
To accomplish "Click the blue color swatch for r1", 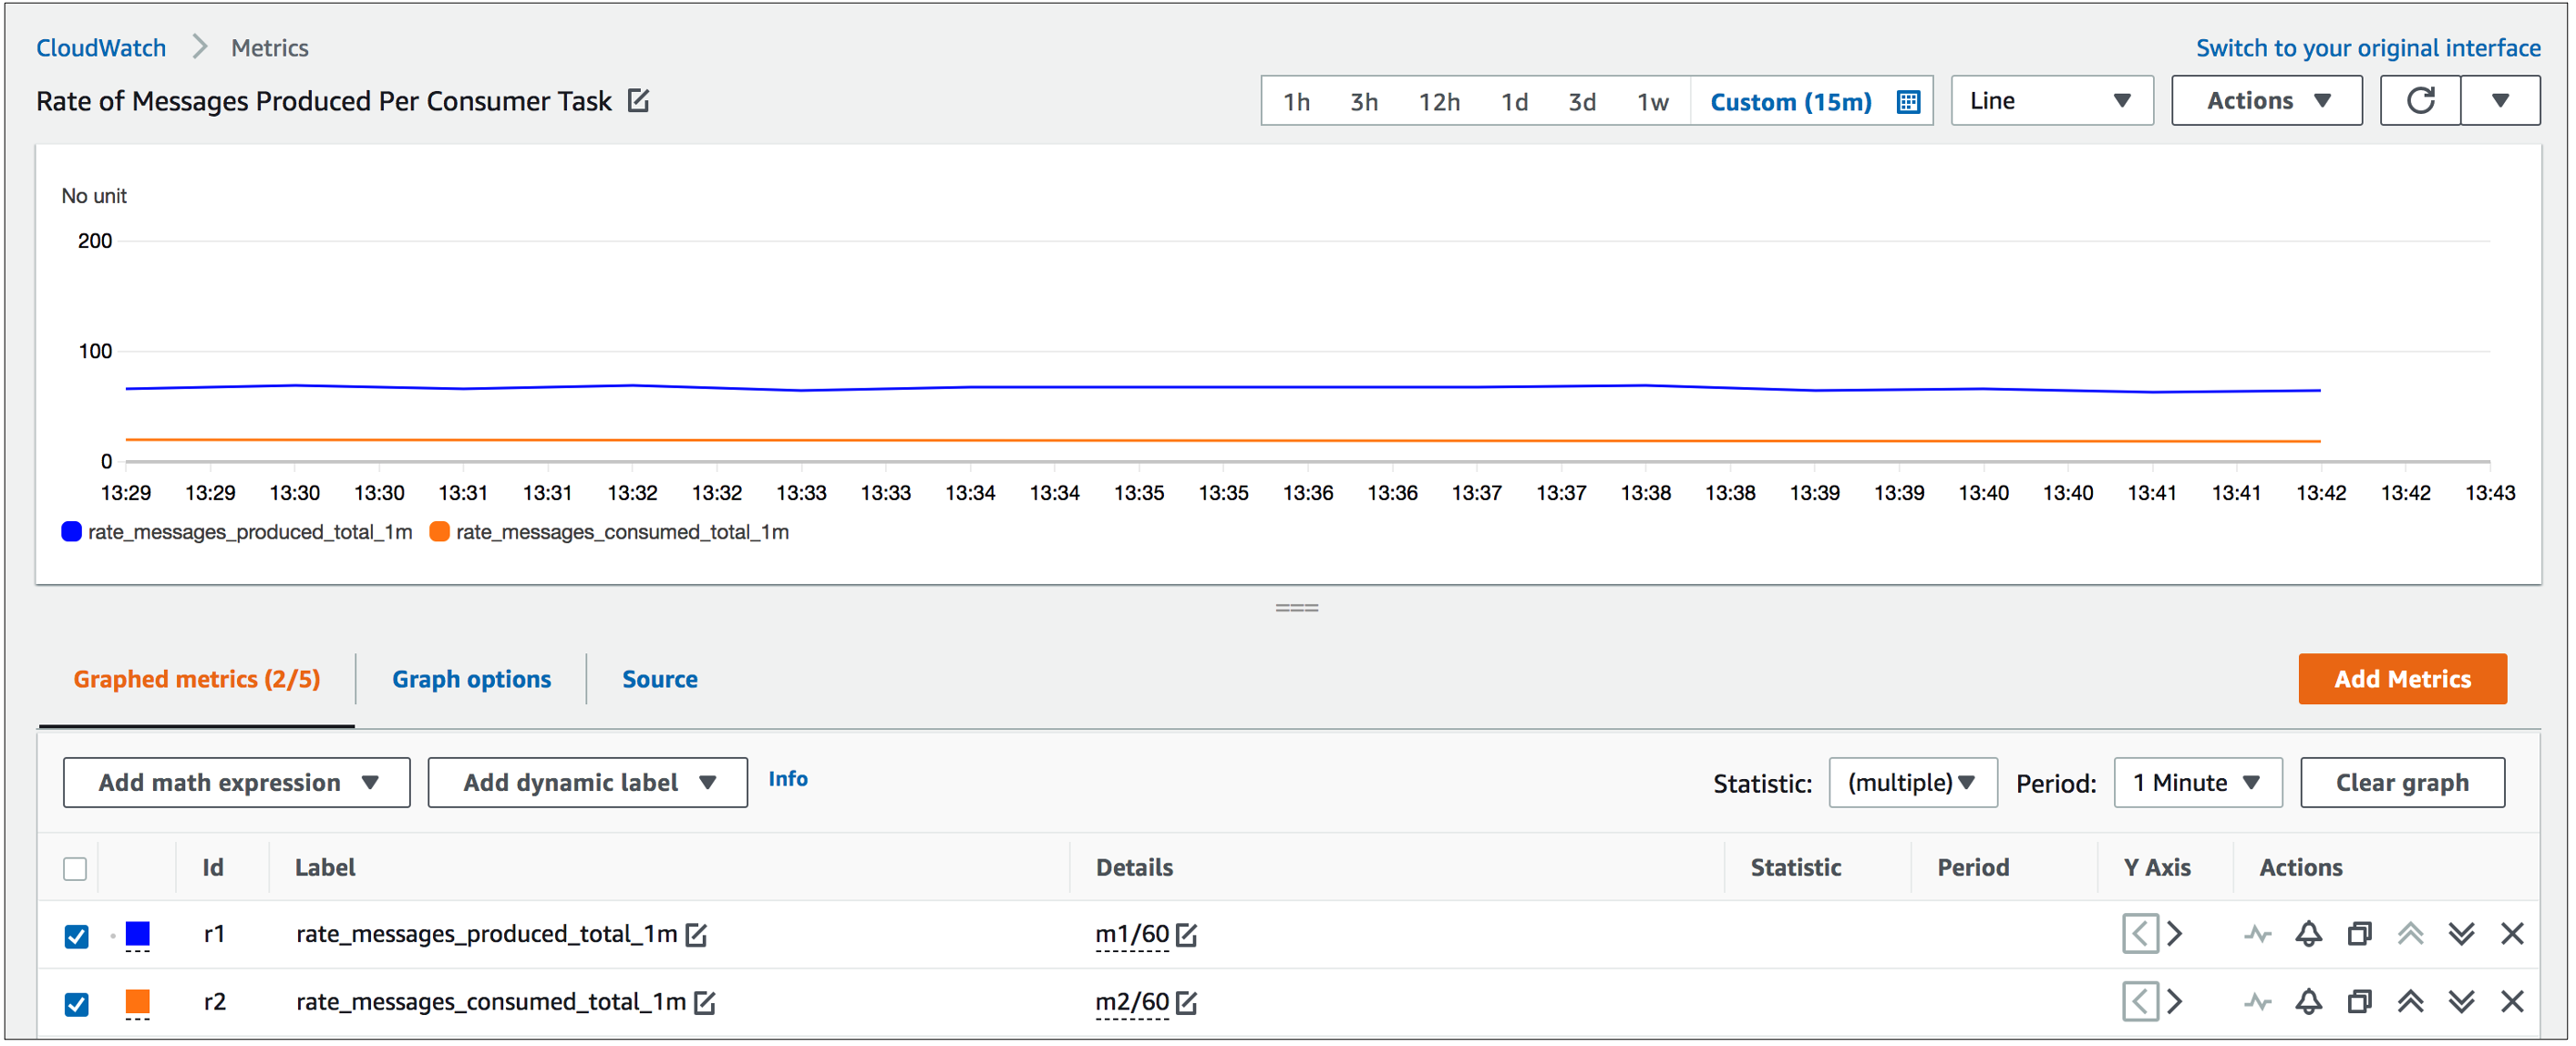I will pos(138,934).
